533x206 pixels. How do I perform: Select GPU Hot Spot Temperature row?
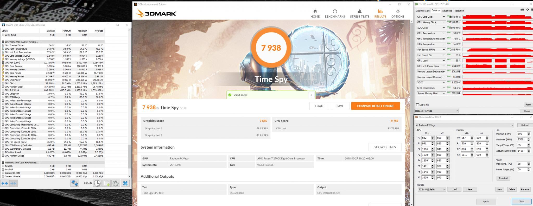[53, 52]
